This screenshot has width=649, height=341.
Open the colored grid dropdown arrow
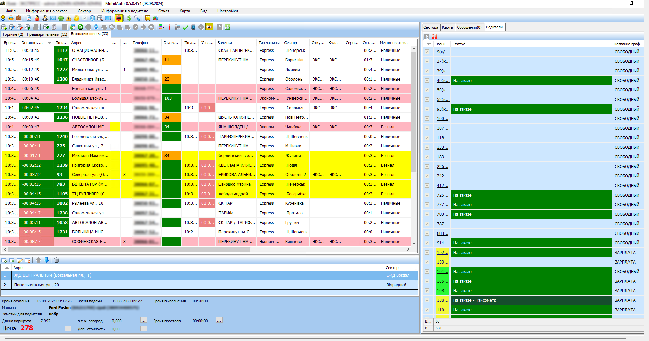point(164,27)
